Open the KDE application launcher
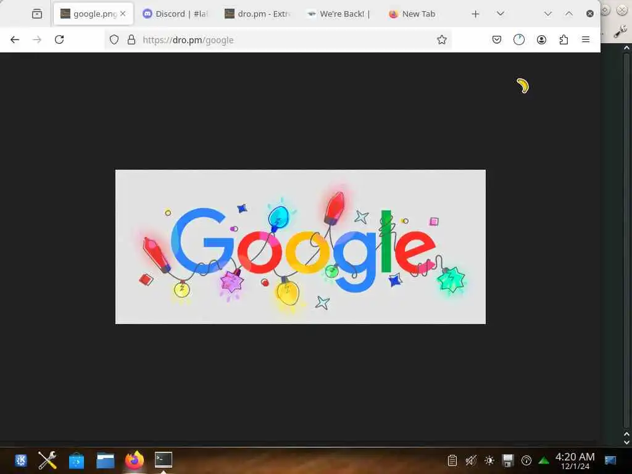 (x=21, y=460)
